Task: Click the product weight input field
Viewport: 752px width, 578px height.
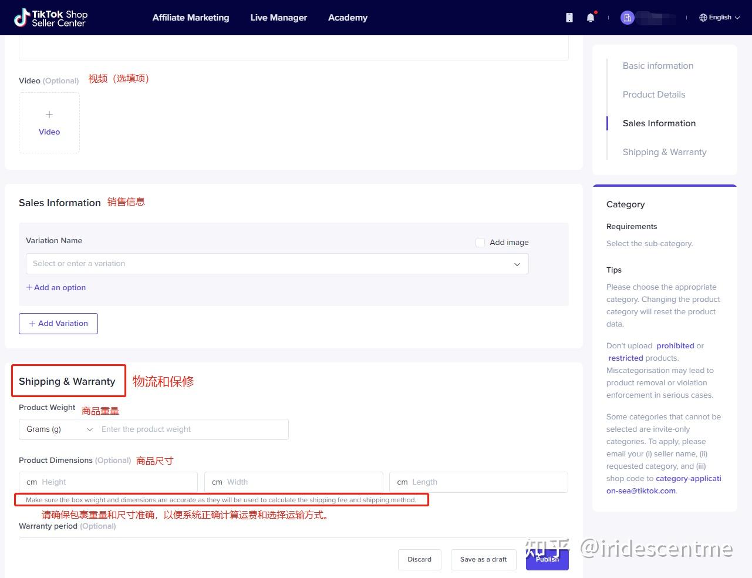Action: click(193, 429)
